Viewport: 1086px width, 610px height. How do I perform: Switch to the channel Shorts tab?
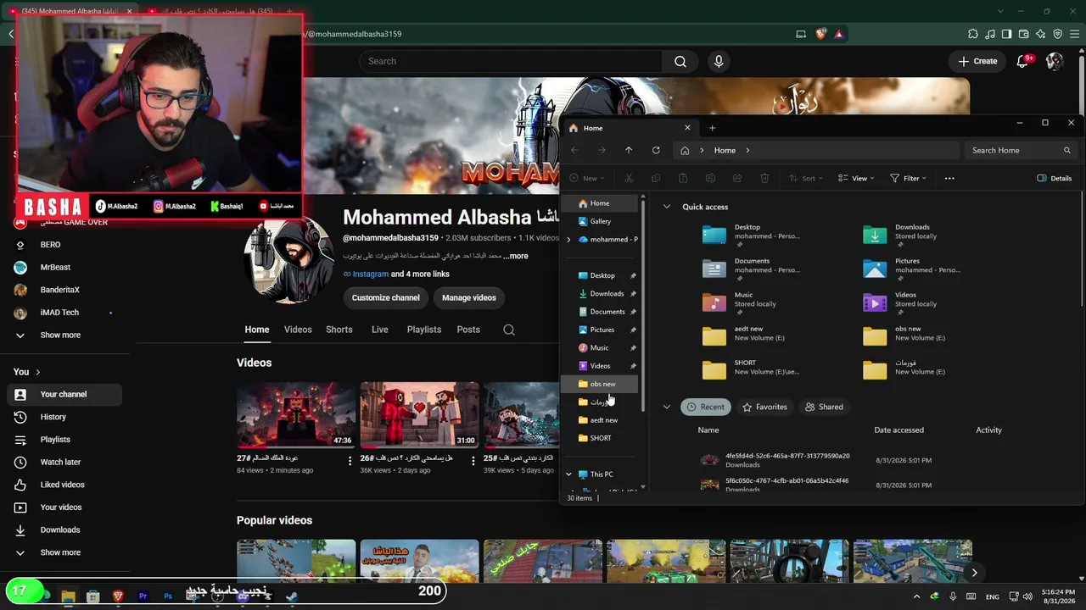[339, 330]
